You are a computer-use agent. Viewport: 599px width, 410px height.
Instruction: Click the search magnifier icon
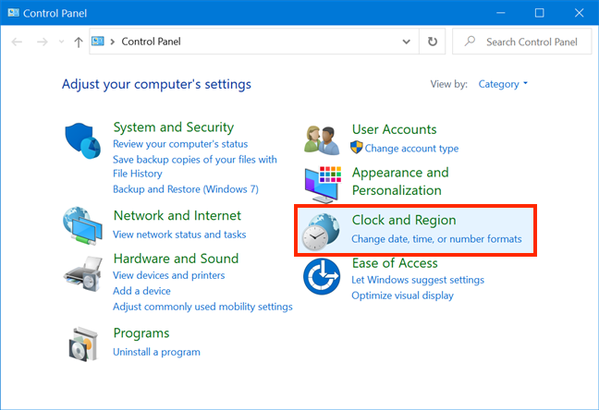click(470, 41)
